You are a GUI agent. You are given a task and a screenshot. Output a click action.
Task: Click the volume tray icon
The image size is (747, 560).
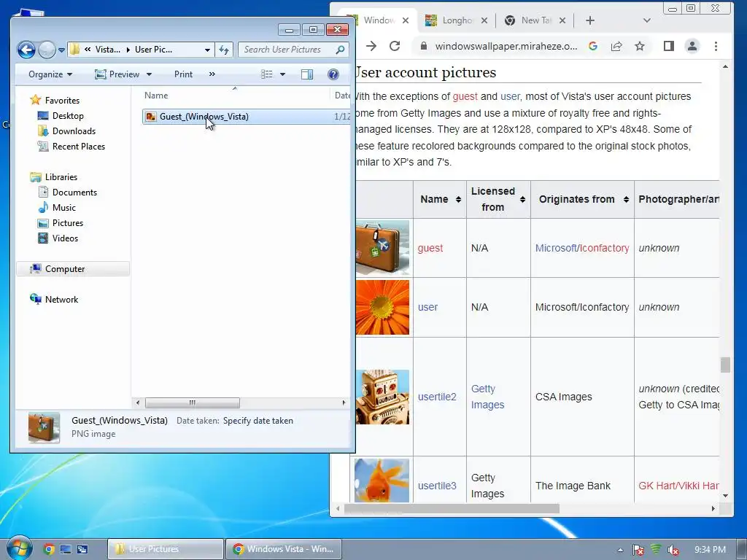(673, 550)
